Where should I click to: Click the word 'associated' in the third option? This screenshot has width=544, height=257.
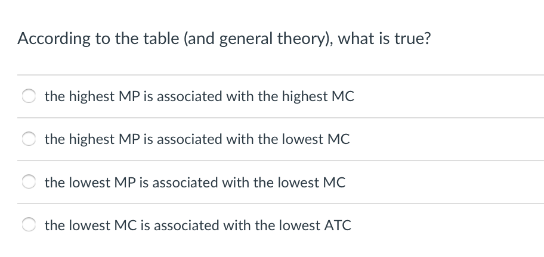pyautogui.click(x=184, y=182)
